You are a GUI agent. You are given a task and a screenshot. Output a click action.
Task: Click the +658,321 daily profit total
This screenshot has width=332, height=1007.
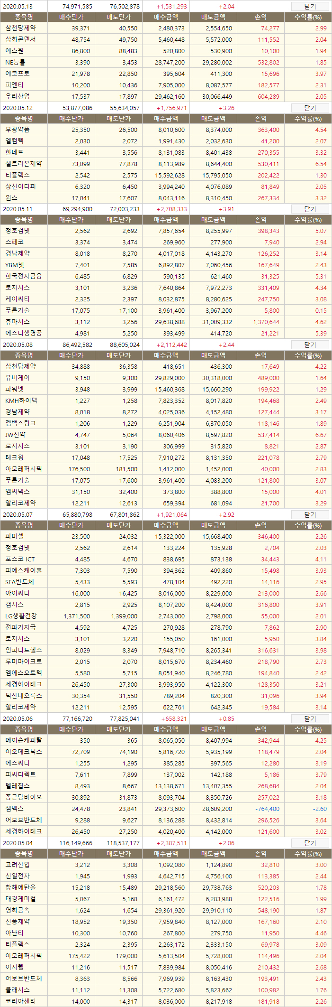tap(174, 719)
